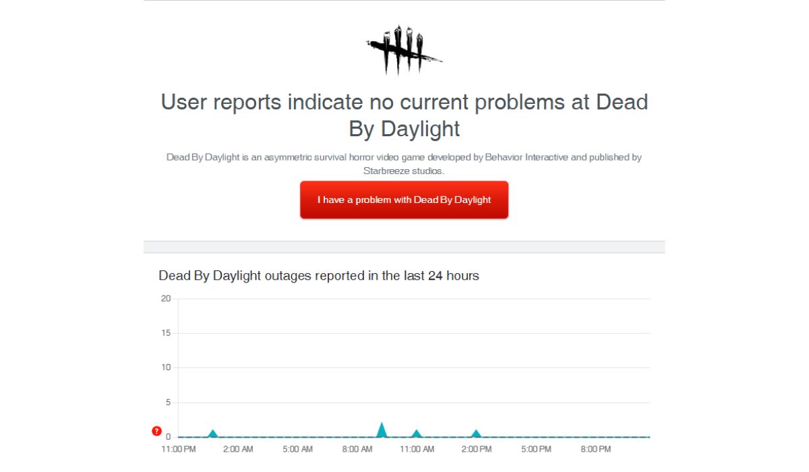Click the 11:00 PM time axis label

click(179, 449)
